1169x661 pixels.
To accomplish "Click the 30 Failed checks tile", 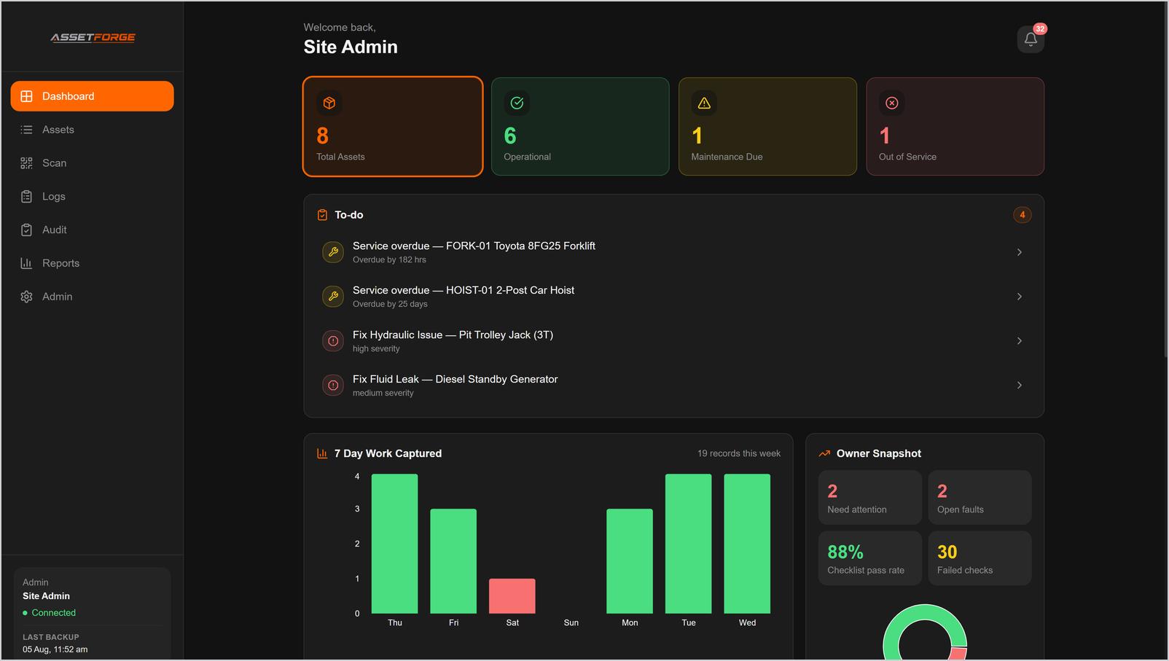I will point(980,558).
